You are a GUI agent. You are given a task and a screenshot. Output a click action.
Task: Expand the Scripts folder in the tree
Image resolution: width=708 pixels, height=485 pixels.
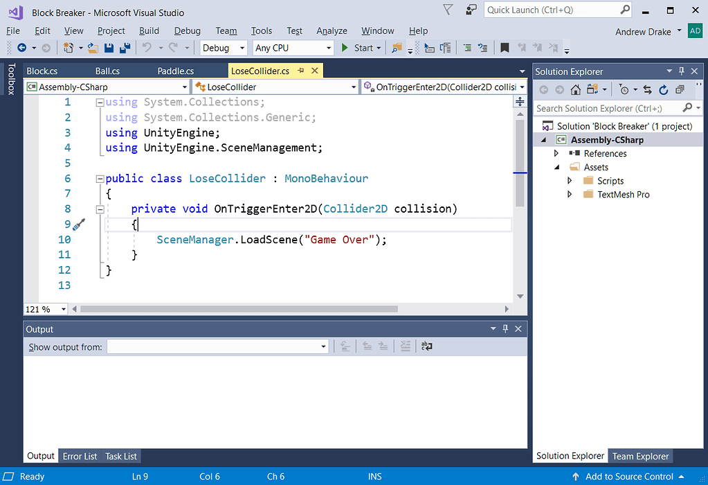tap(570, 181)
